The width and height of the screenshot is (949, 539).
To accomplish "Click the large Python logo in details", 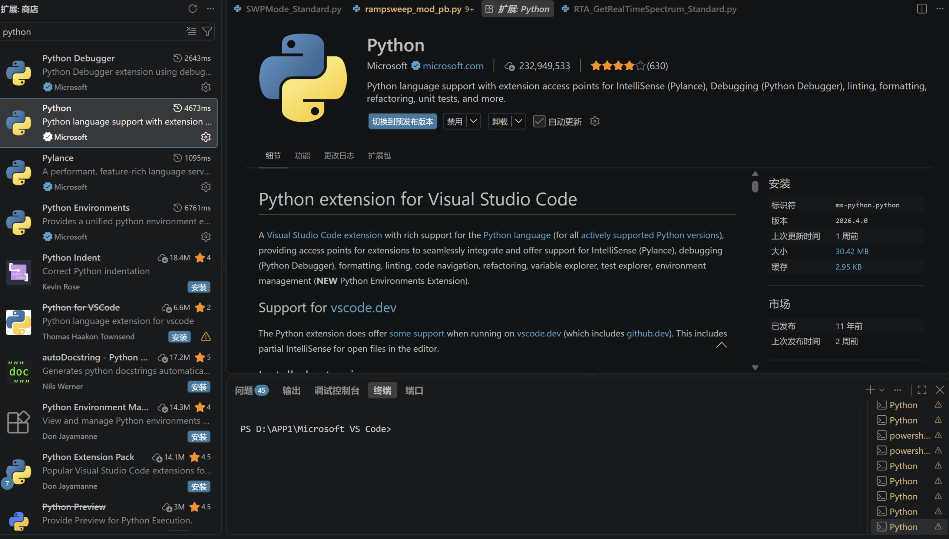I will (303, 78).
